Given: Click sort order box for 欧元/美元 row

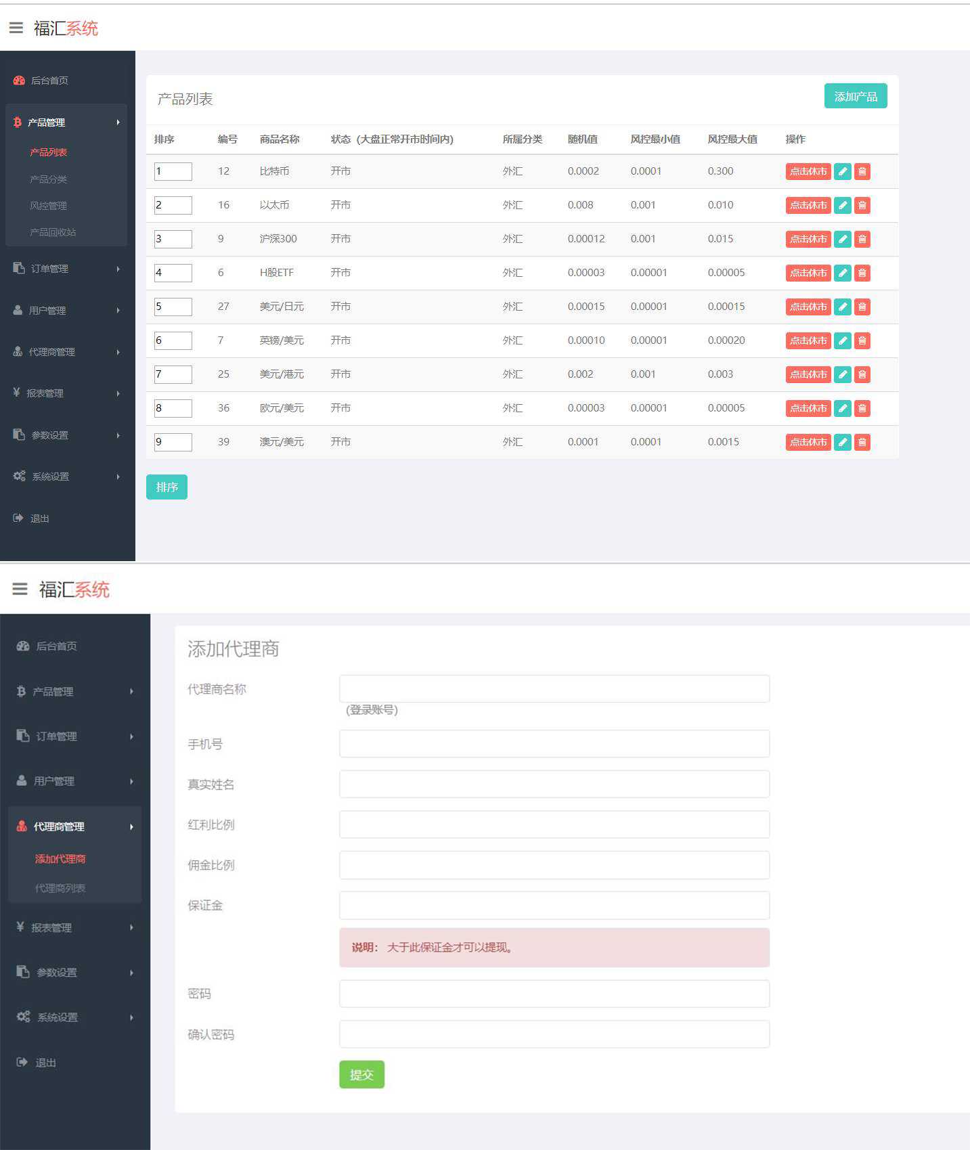Looking at the screenshot, I should (x=173, y=408).
